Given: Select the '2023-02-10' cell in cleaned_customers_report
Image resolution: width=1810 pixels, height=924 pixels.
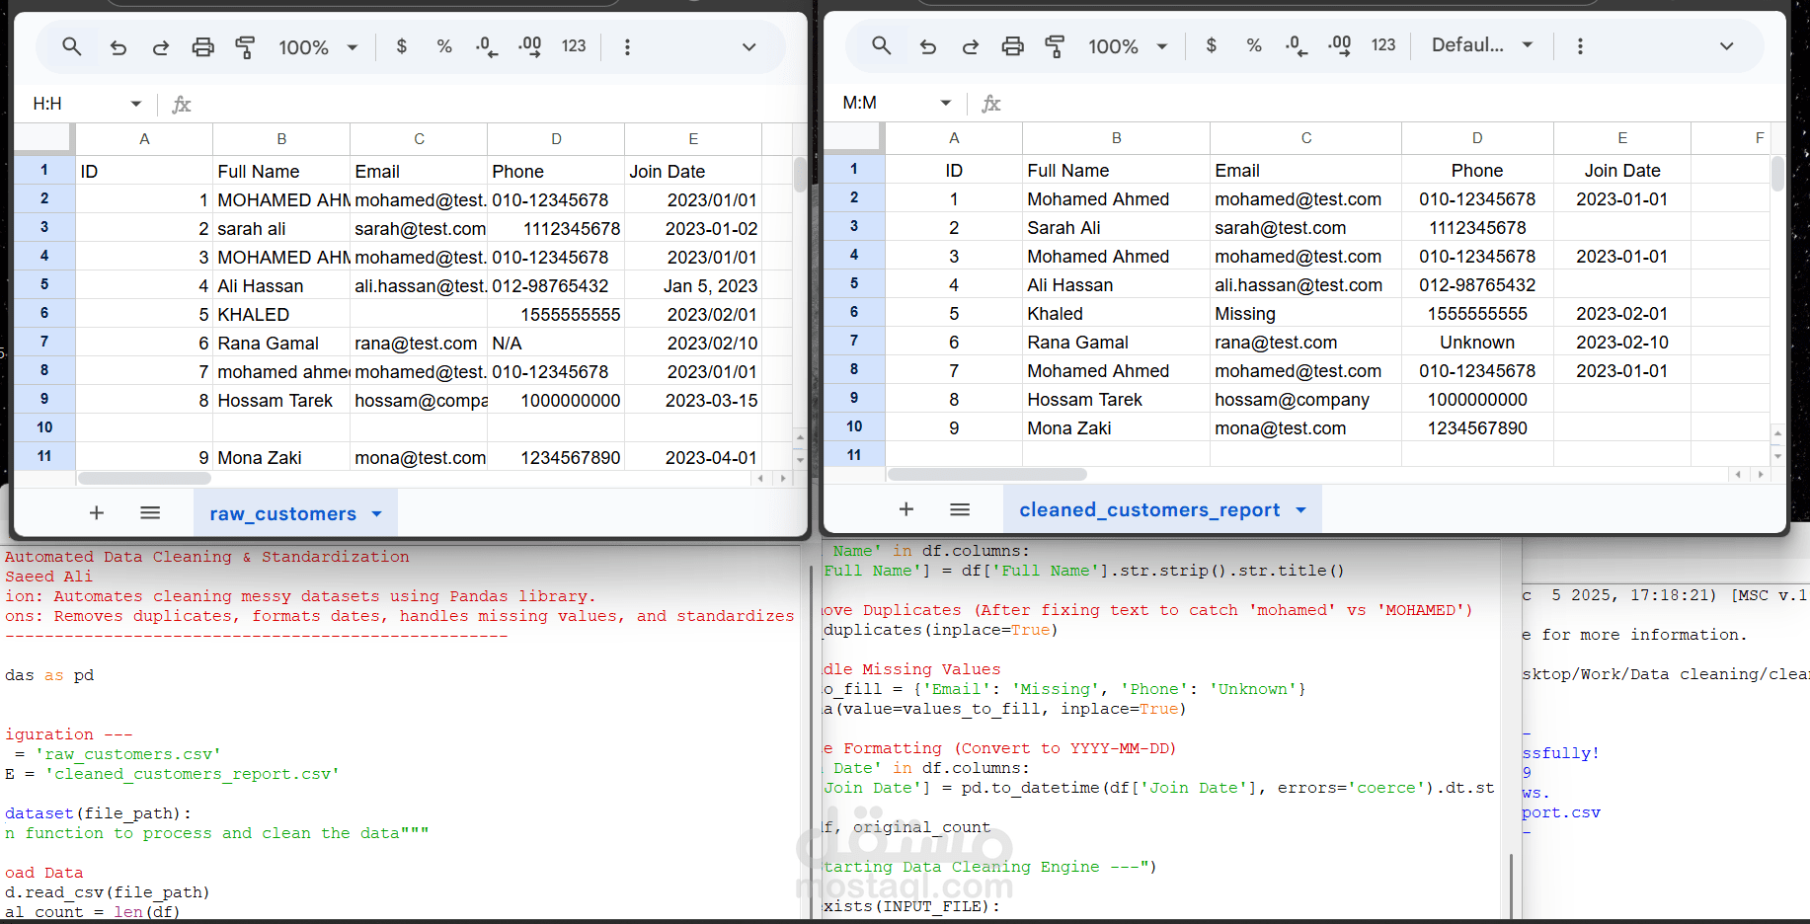Looking at the screenshot, I should point(1622,343).
